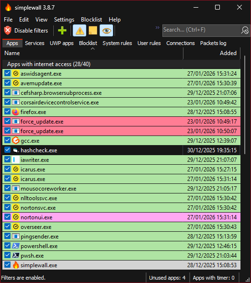Uncheck the powershell.exe checkbox
The image size is (251, 283).
click(7, 246)
